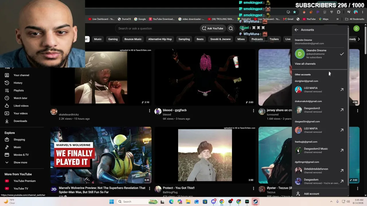Image resolution: width=367 pixels, height=206 pixels.
Task: Open Movies & TV under Explore
Action: pyautogui.click(x=21, y=155)
